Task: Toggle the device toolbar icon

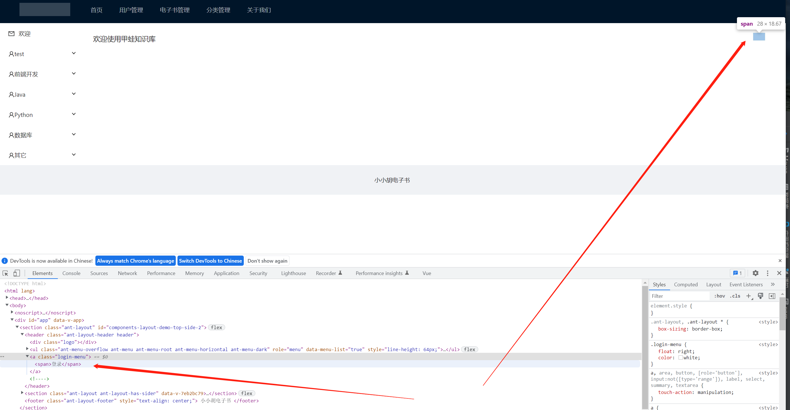Action: pyautogui.click(x=17, y=273)
